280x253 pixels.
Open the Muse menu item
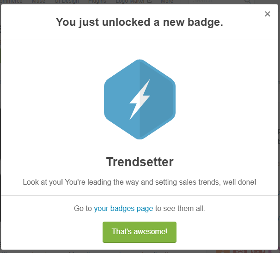(38, 2)
